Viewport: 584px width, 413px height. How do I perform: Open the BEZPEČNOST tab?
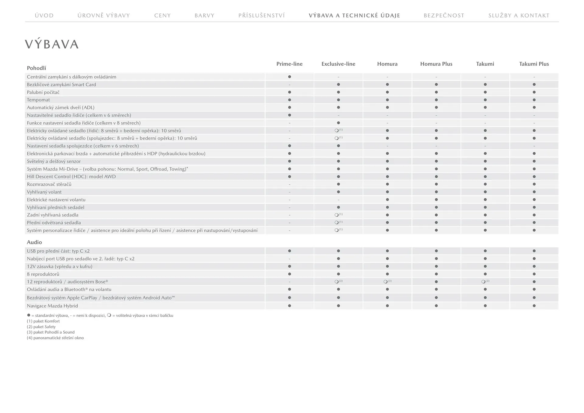pyautogui.click(x=444, y=16)
